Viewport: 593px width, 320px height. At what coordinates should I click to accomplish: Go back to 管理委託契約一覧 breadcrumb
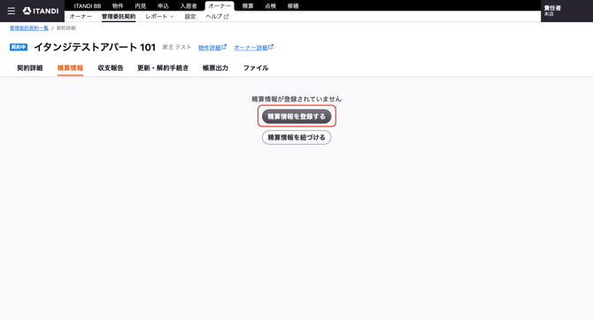[x=29, y=28]
